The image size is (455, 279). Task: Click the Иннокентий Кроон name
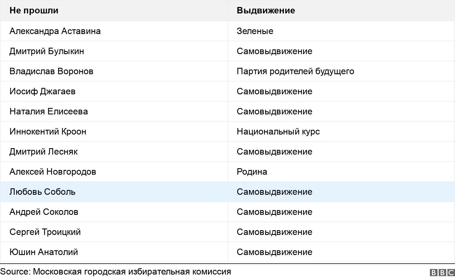coord(48,131)
